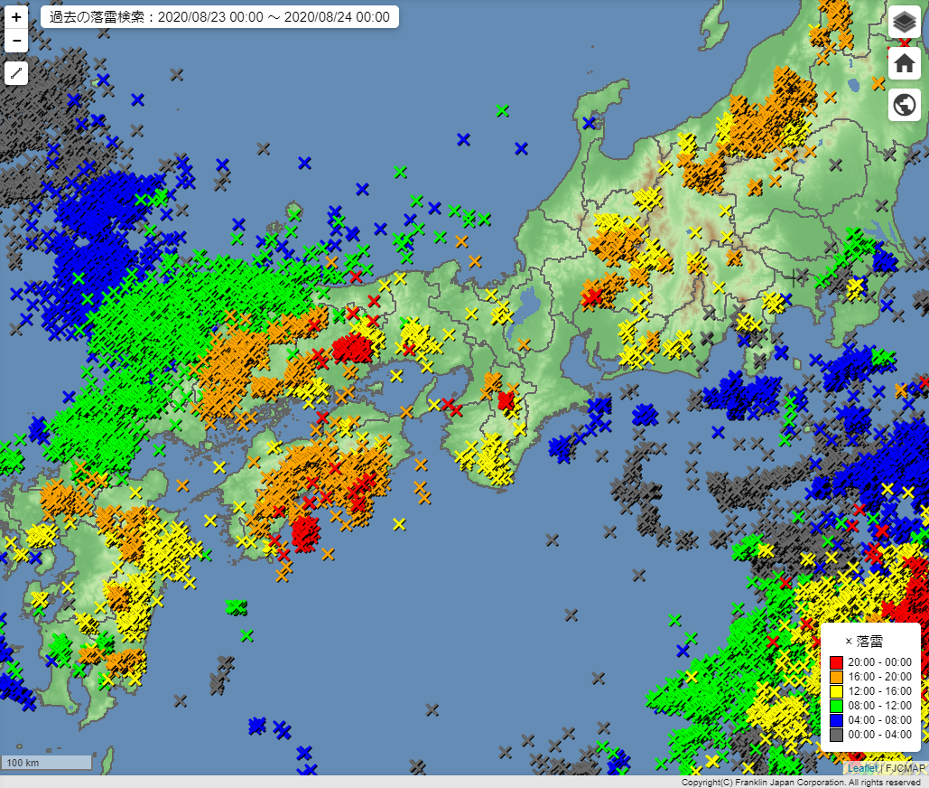The height and width of the screenshot is (788, 929).
Task: Click the red 20:00 - 00:00 legend swatch
Action: coord(836,661)
